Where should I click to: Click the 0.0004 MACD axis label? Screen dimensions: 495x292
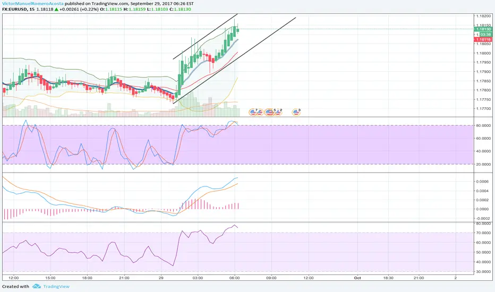(483, 191)
